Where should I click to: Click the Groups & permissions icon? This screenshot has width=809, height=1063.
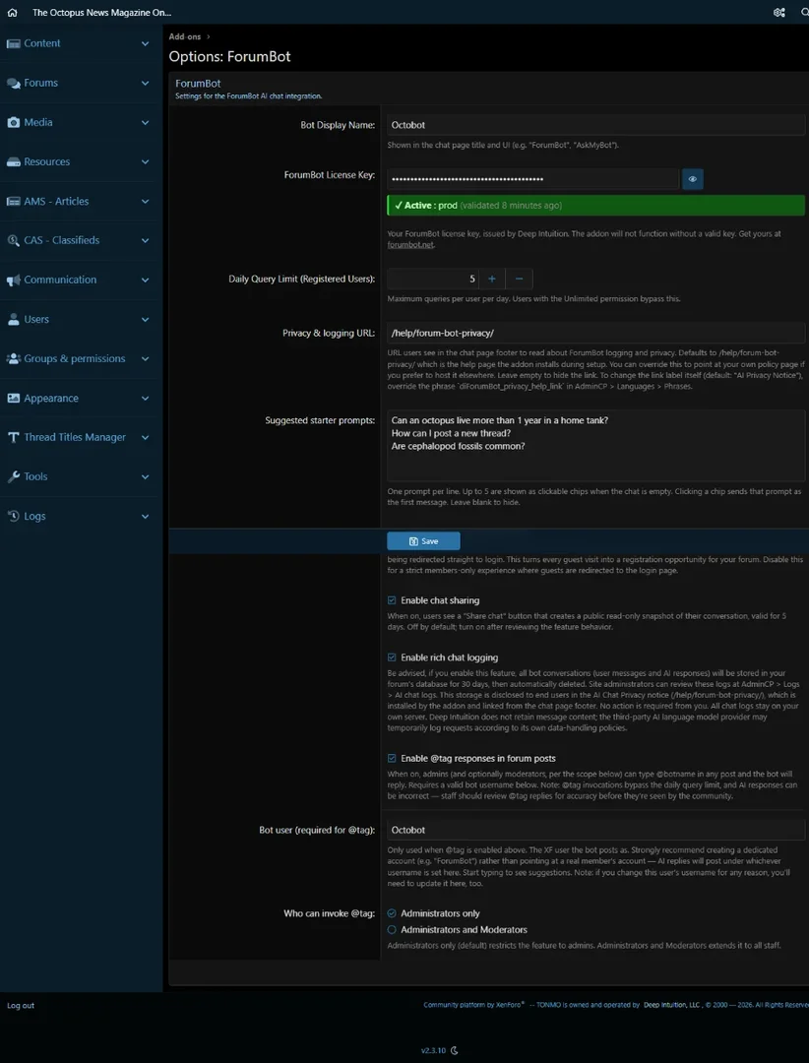14,358
